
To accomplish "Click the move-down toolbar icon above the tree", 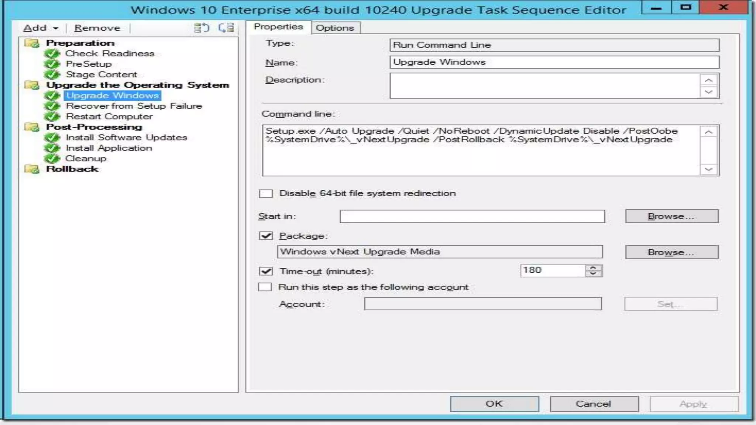I will [x=226, y=28].
